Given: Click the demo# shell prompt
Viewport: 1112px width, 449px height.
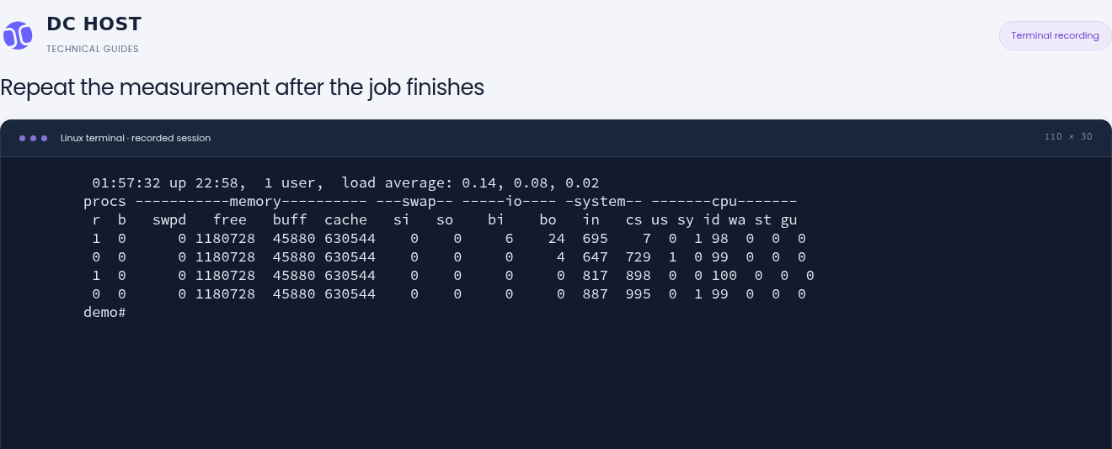Looking at the screenshot, I should point(104,312).
